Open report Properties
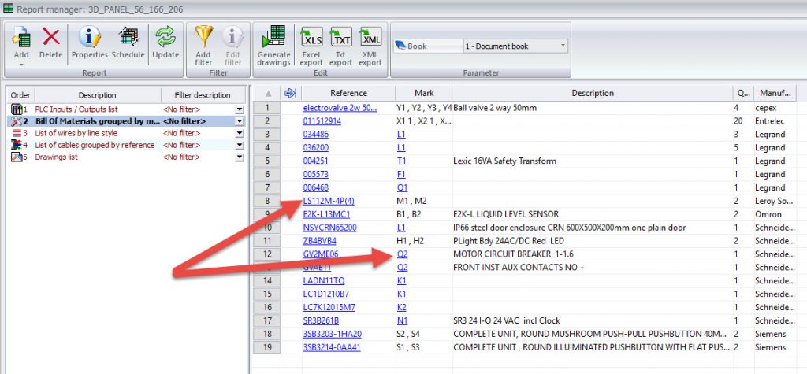The image size is (807, 374). point(90,43)
